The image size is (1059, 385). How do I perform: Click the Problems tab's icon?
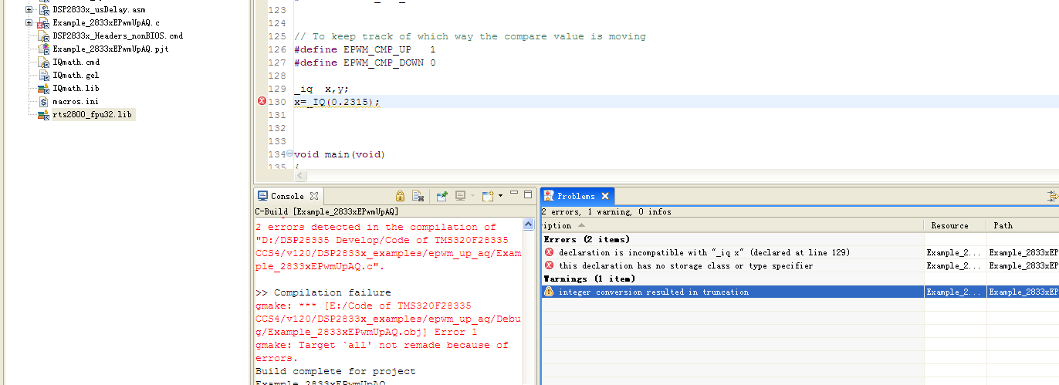[549, 196]
